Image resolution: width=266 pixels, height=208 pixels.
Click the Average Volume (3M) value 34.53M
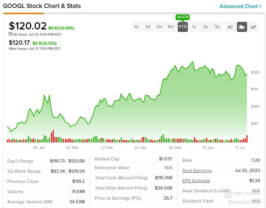[77, 202]
